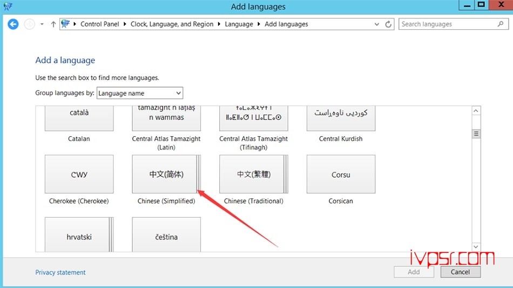Select the Central Kurdish language tile
The image size is (513, 288).
(x=341, y=118)
